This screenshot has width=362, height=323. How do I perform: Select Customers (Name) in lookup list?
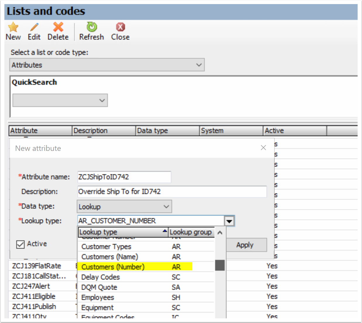[146, 257]
